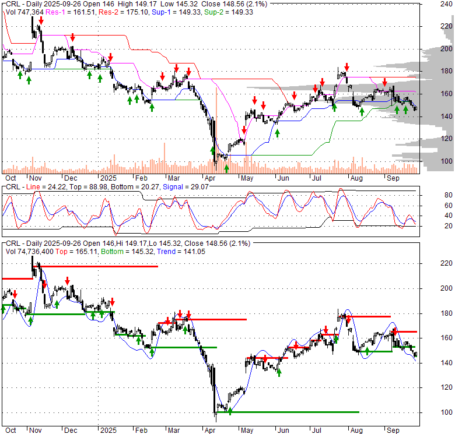
Task: Click the 80 label on oscillator axis
Action: (449, 195)
